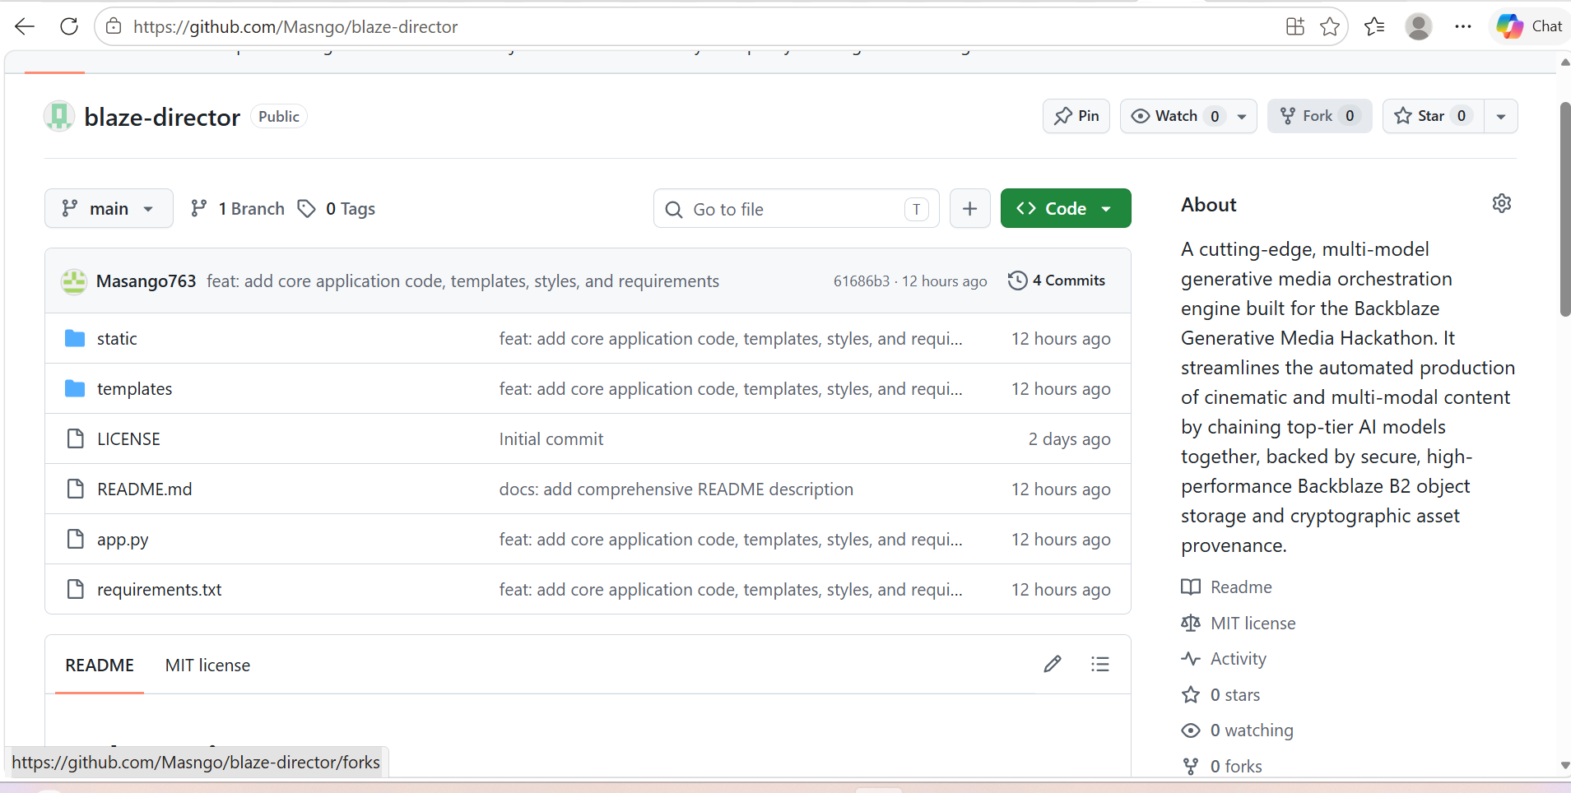1571x793 pixels.
Task: Click the README.md file icon
Action: click(75, 489)
